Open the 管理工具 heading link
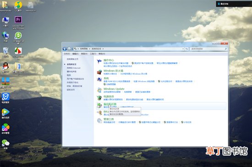 [x=109, y=119]
